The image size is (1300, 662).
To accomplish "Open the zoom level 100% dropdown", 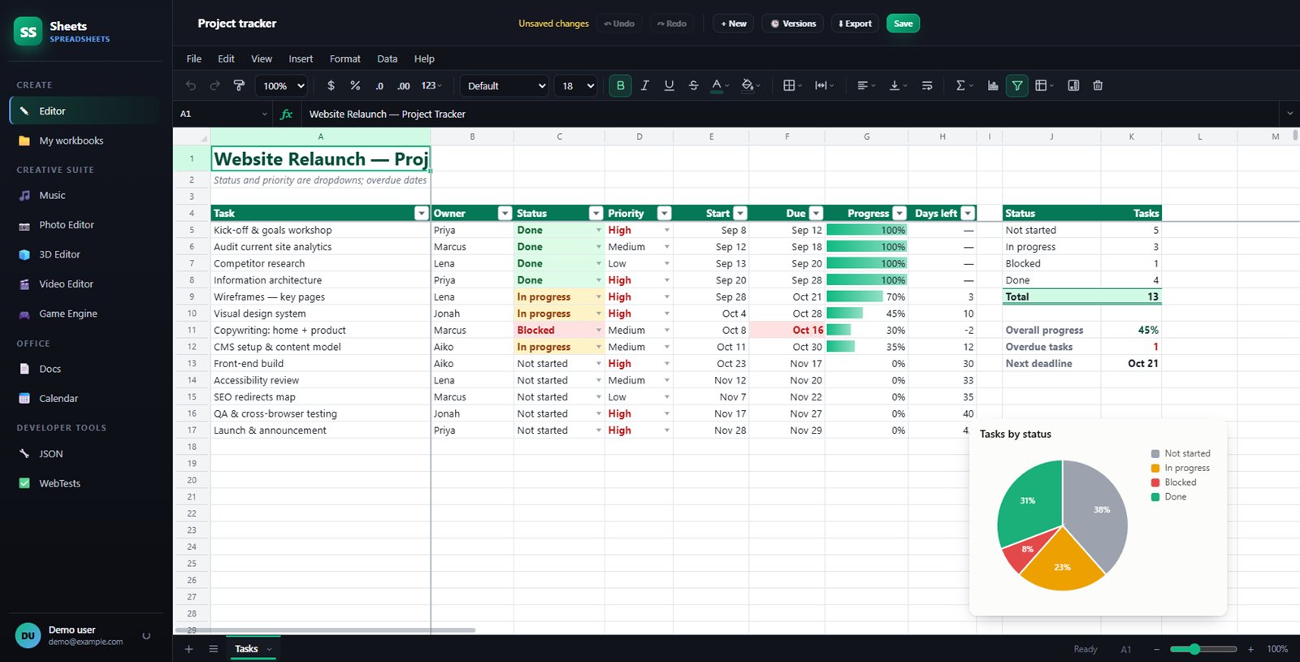I will coord(282,85).
